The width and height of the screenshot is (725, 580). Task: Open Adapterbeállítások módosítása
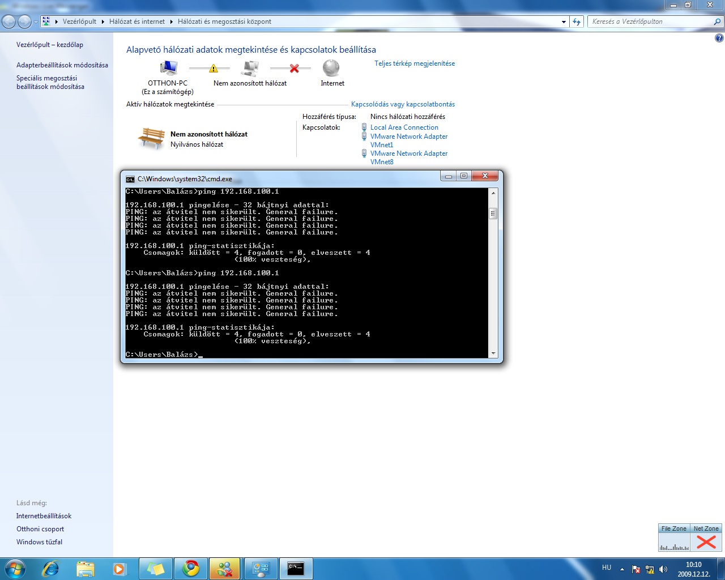coord(62,65)
